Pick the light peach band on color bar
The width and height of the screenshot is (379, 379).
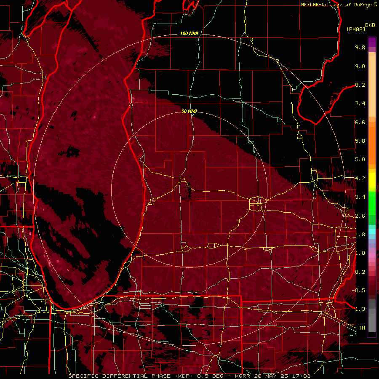point(372,86)
